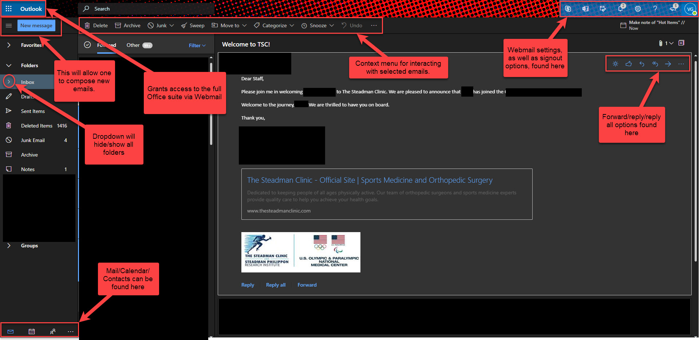Click the message list scrollbar
This screenshot has height=340, width=699.
pyautogui.click(x=211, y=104)
